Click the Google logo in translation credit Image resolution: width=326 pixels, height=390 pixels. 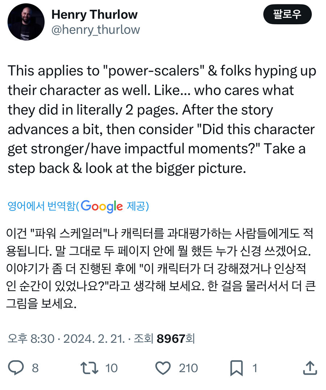click(x=102, y=206)
